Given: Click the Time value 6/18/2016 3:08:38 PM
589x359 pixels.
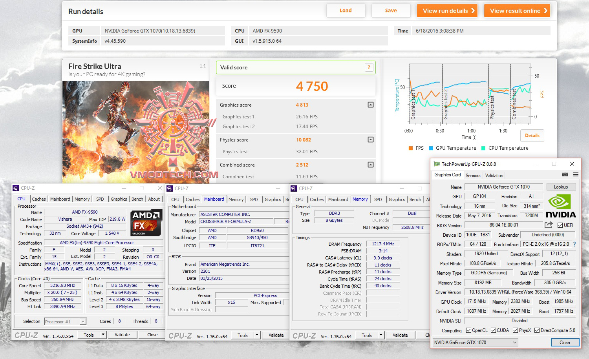Looking at the screenshot, I should [440, 31].
